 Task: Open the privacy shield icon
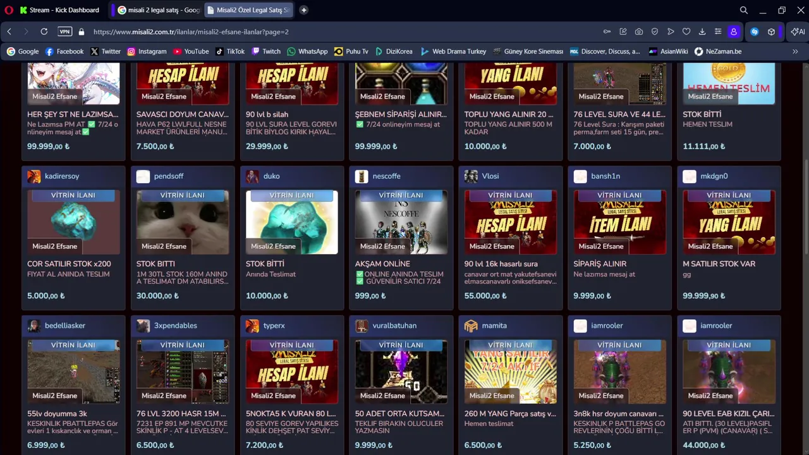click(655, 32)
